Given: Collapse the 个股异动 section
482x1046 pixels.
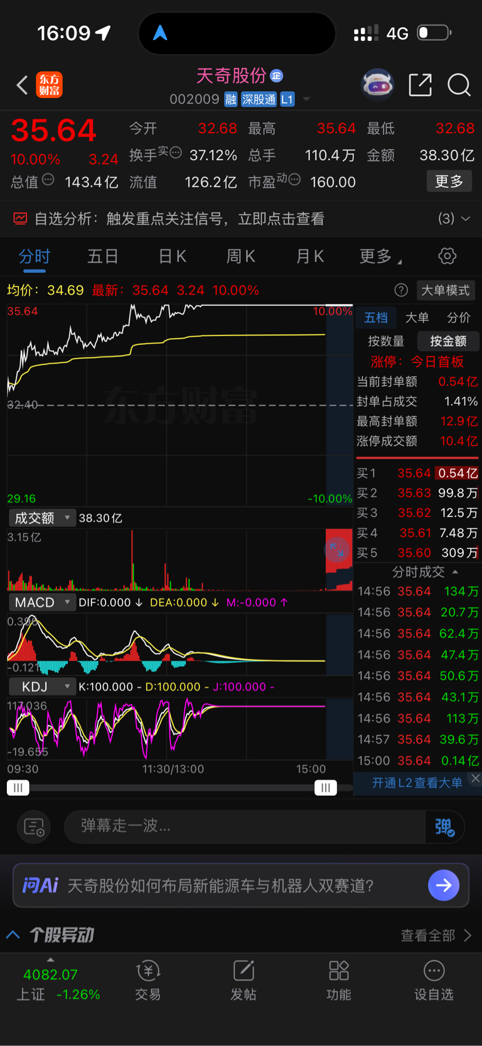Looking at the screenshot, I should (x=13, y=935).
